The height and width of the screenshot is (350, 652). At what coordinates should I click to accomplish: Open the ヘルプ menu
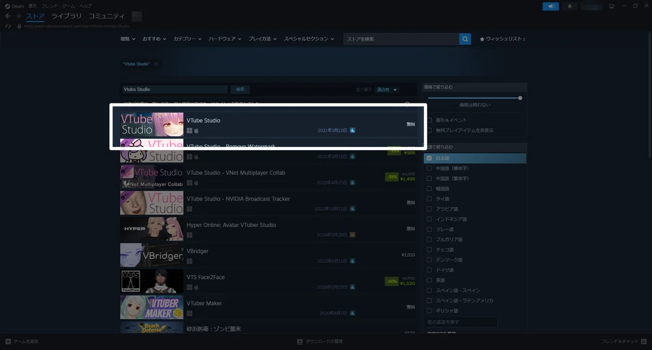point(86,6)
